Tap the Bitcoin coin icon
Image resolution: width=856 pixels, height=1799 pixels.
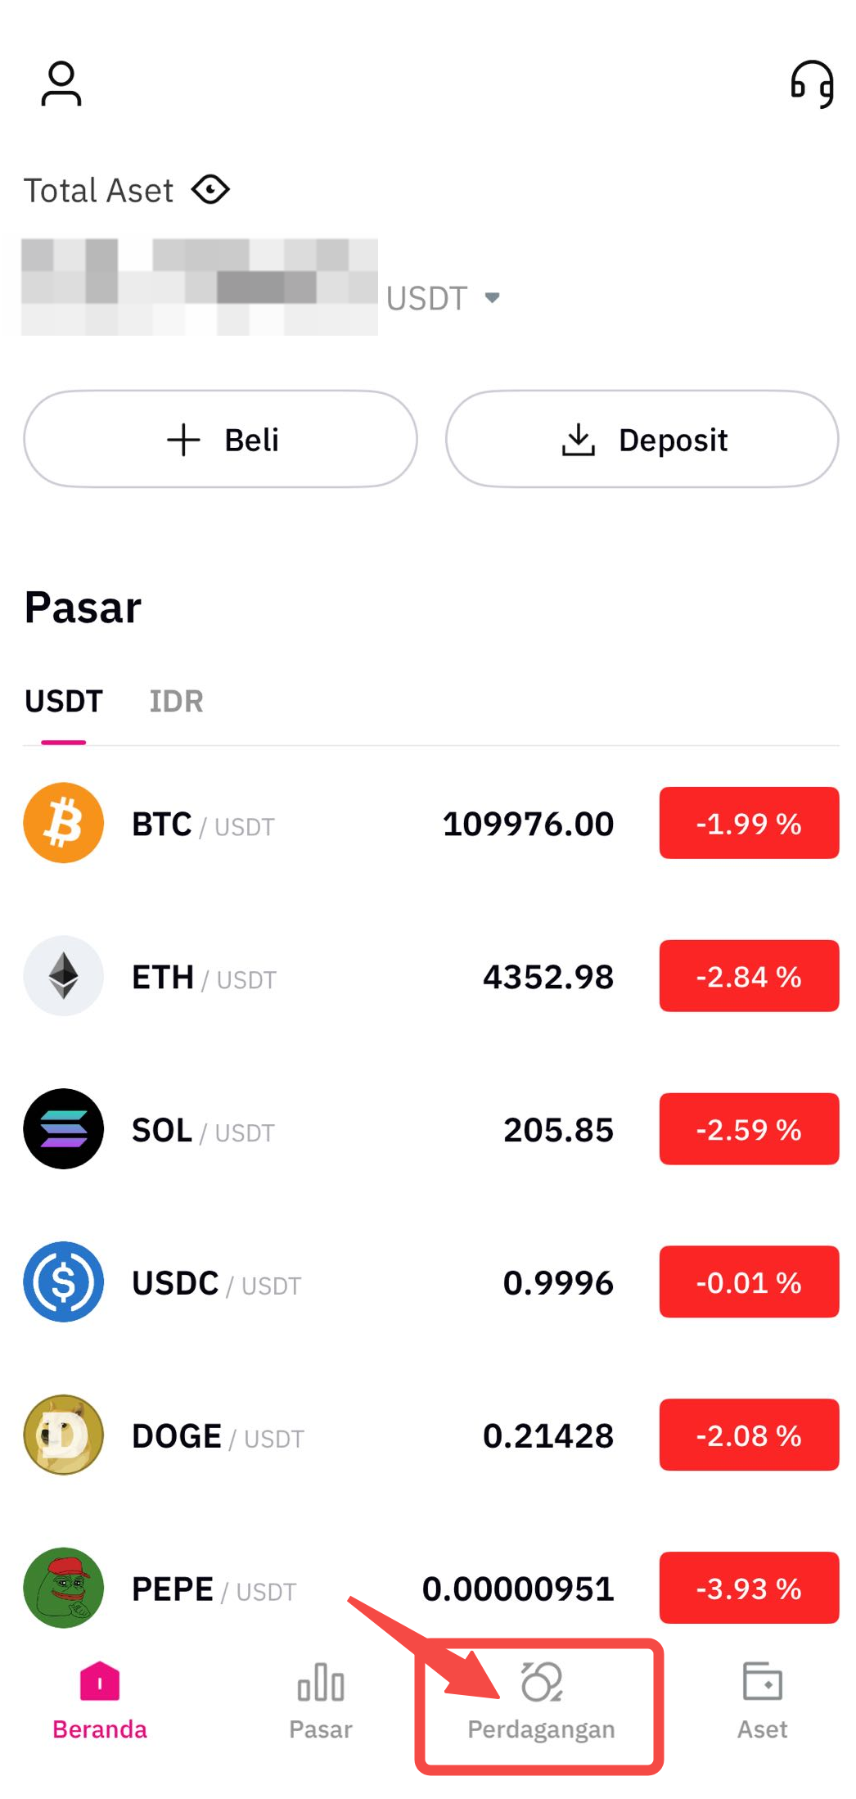[x=64, y=823]
